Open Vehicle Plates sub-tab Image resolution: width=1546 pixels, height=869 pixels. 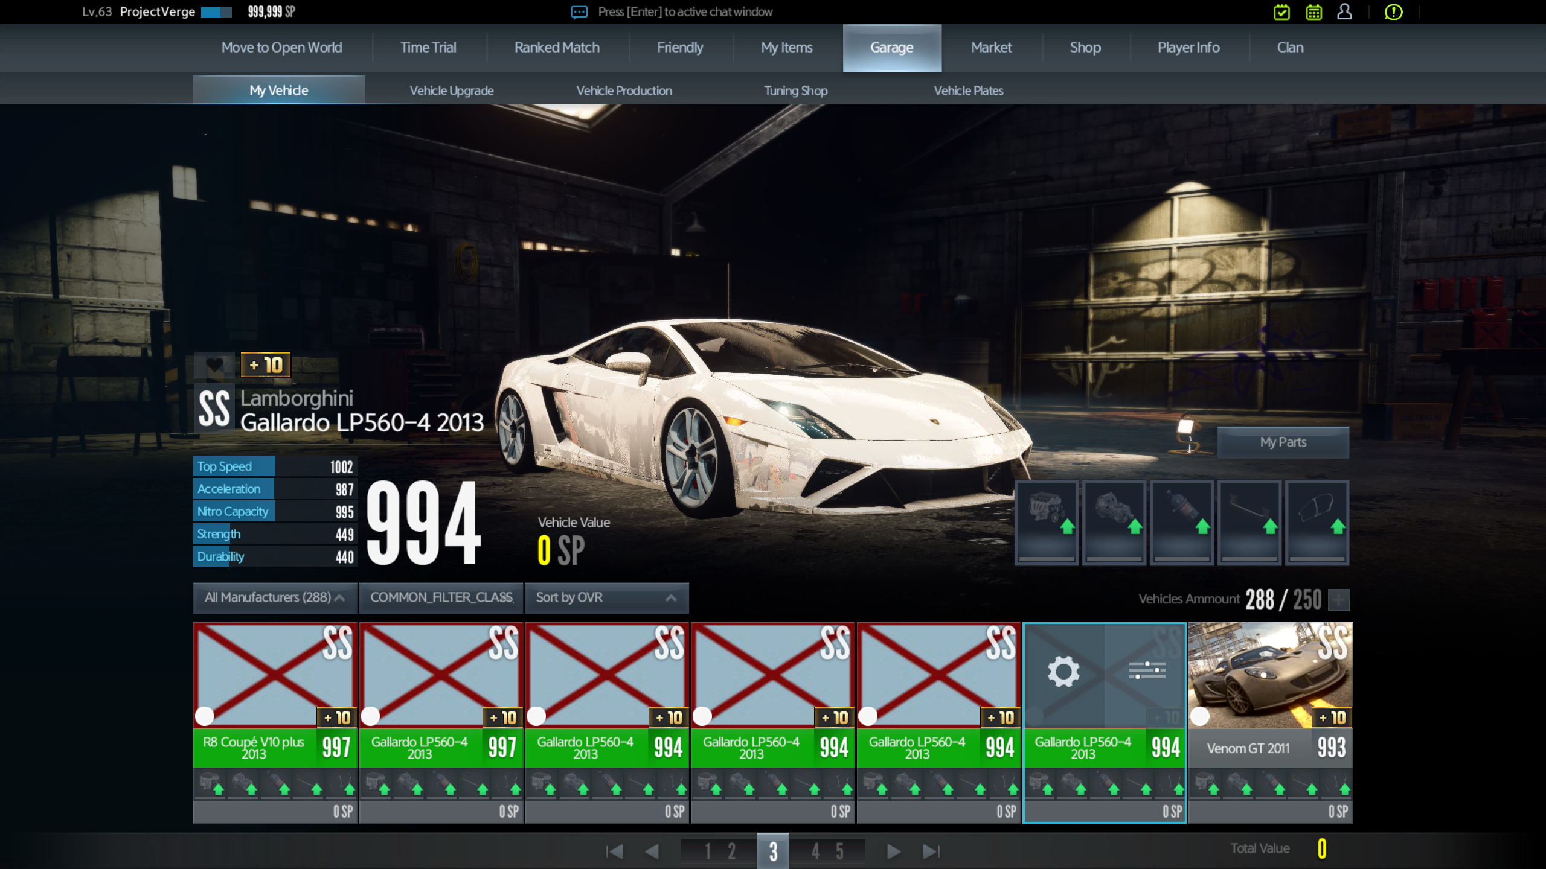[969, 91]
